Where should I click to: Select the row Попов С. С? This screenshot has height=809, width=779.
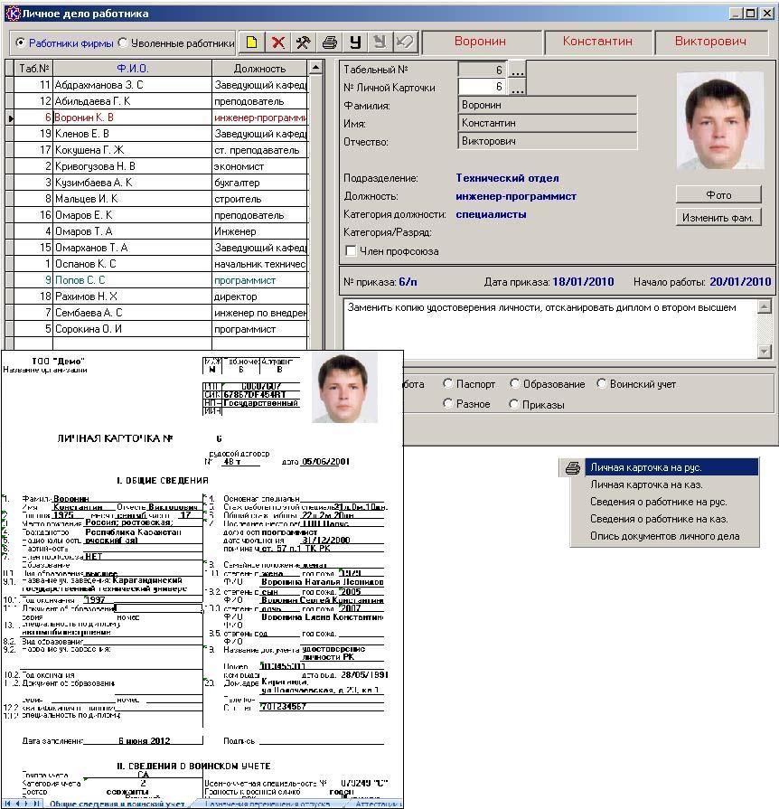coord(161,279)
